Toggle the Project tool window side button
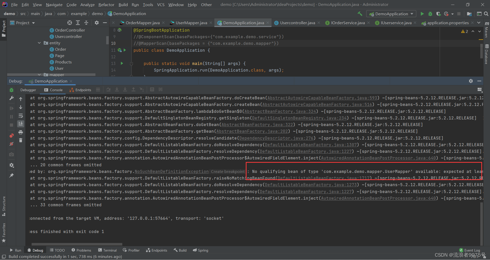The height and width of the screenshot is (260, 490). point(4,29)
